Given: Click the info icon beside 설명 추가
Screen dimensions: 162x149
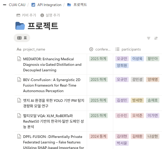Looking at the screenshot, I should click(42, 15).
